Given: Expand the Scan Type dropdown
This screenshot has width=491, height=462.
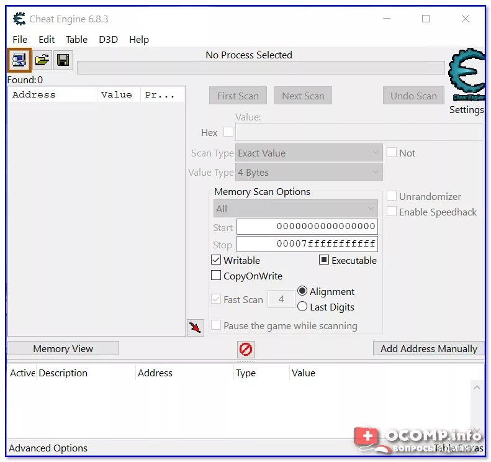Looking at the screenshot, I should pos(309,153).
